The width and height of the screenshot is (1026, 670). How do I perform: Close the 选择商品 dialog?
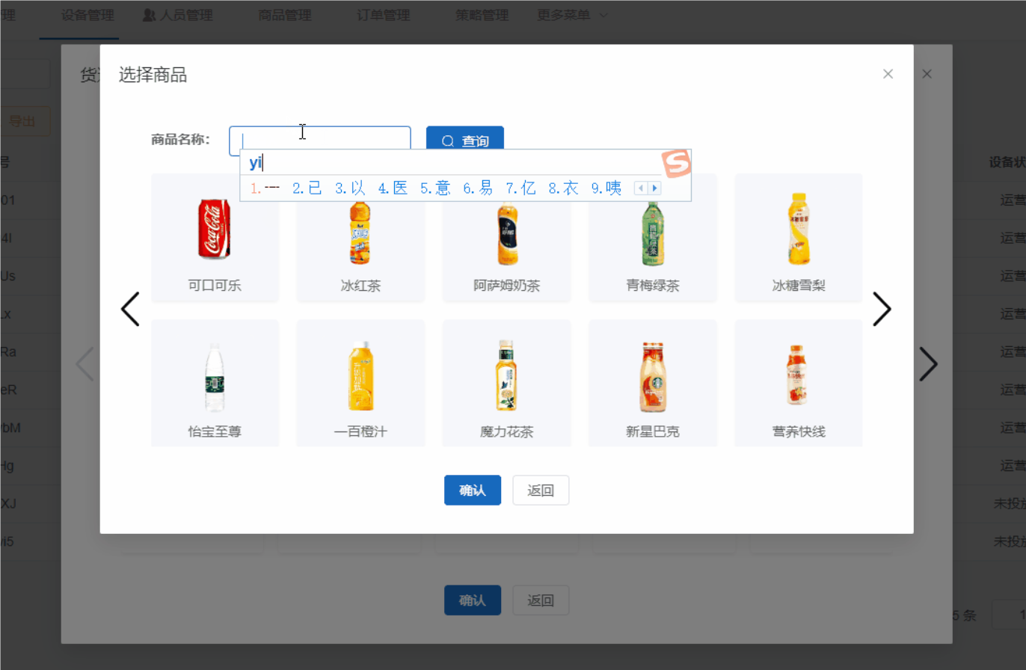[x=888, y=74]
